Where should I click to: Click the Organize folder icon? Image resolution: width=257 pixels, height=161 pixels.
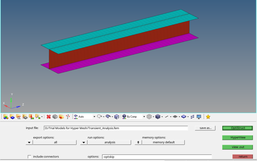tap(61, 117)
